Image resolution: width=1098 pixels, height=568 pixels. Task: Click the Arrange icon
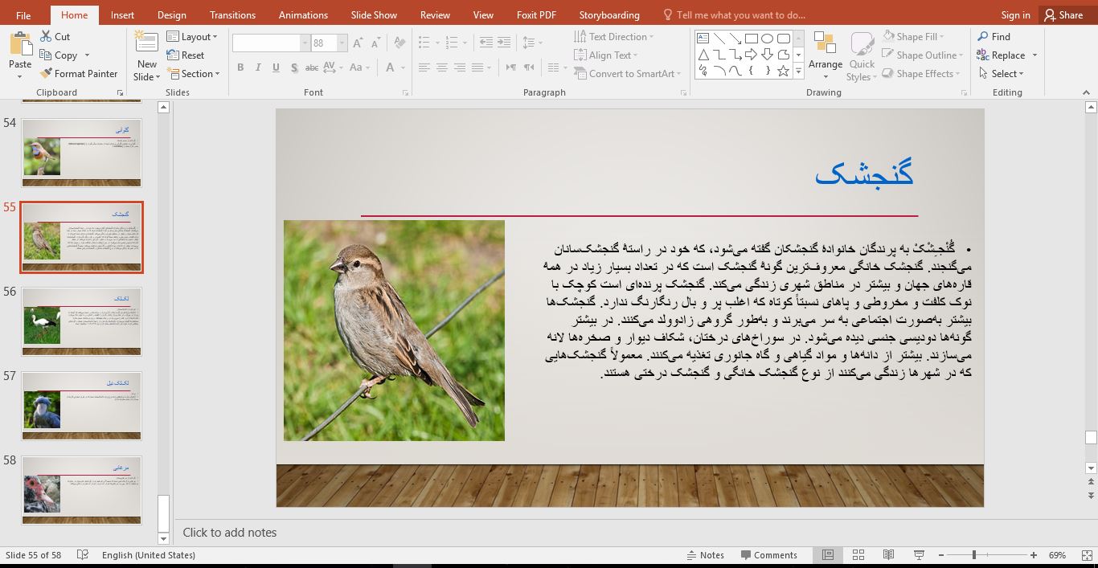[x=825, y=44]
